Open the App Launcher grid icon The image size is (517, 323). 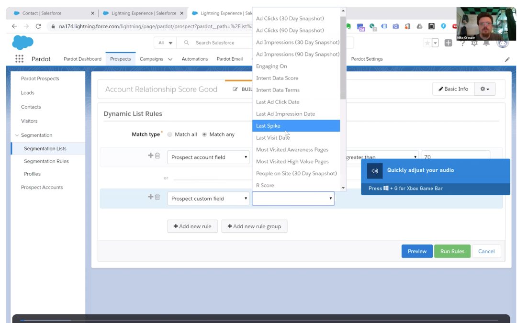(19, 59)
